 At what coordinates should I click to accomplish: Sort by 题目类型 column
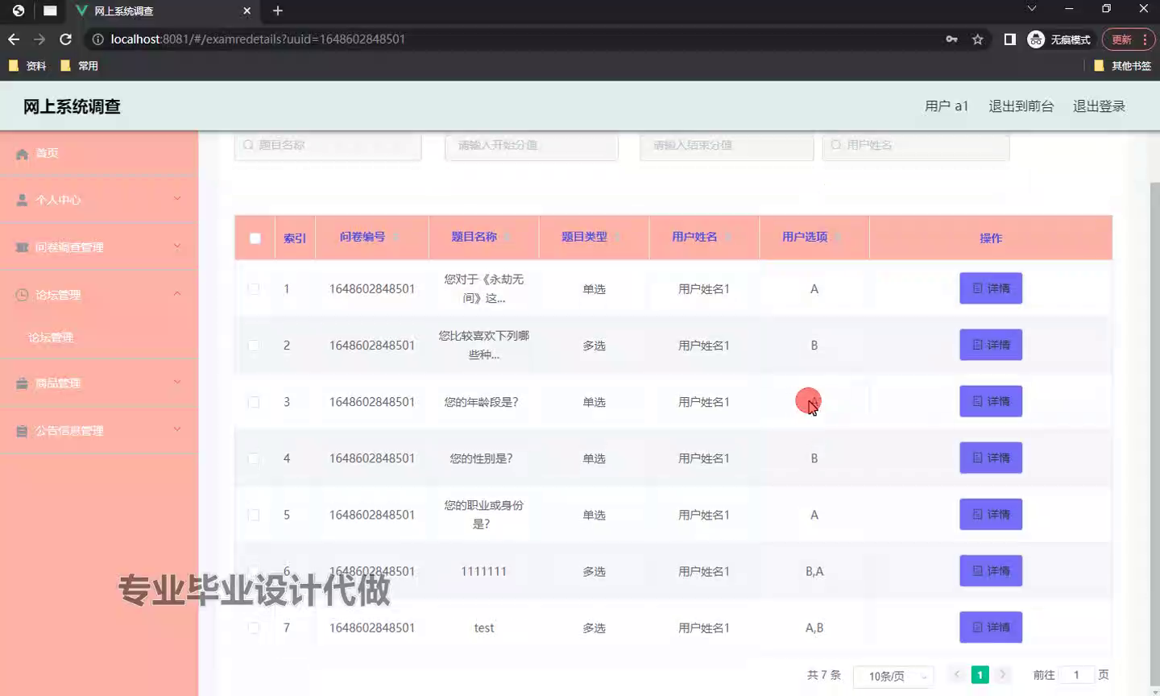tap(594, 237)
